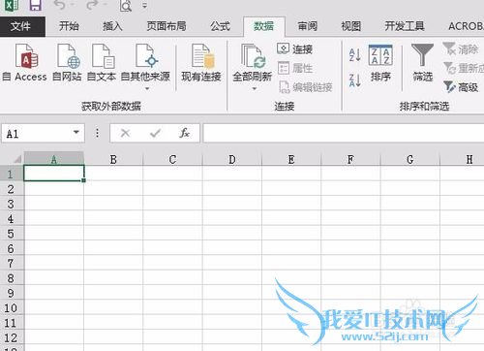Click cell C3
The image size is (484, 351).
tap(172, 203)
